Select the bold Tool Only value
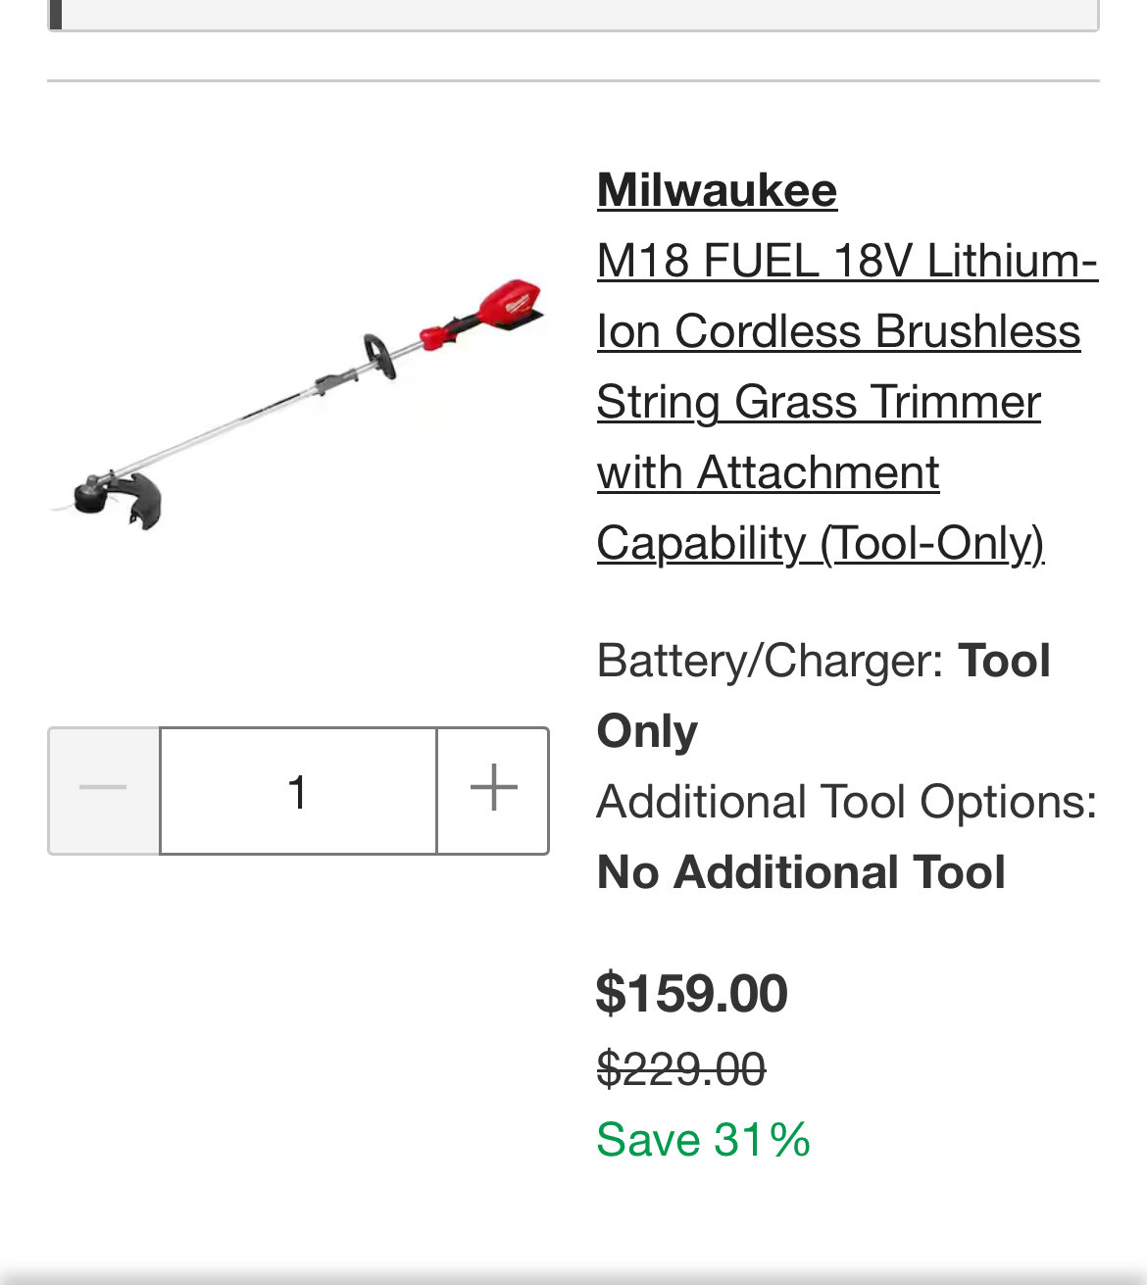This screenshot has height=1285, width=1147. point(823,696)
